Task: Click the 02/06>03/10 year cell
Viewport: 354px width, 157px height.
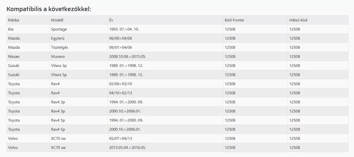Action: [120, 84]
